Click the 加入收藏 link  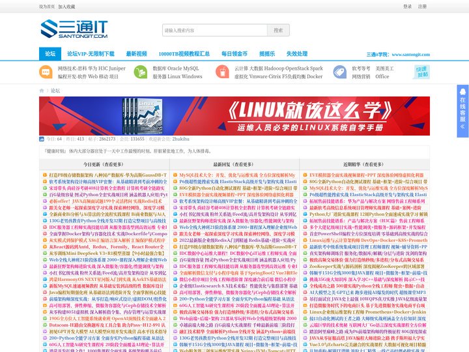(x=66, y=7)
